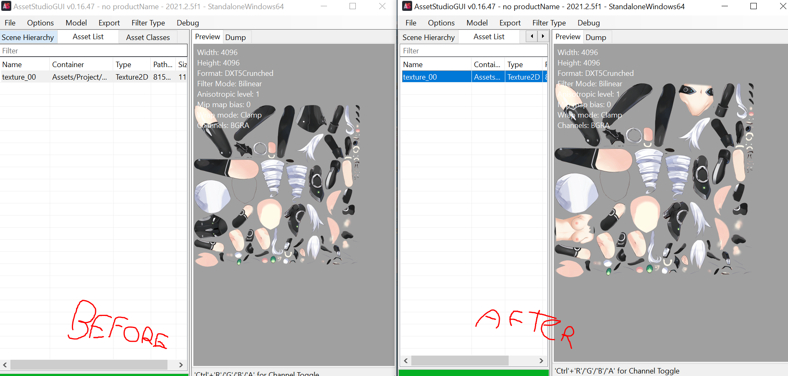Sort by Type column in right window

coord(524,64)
